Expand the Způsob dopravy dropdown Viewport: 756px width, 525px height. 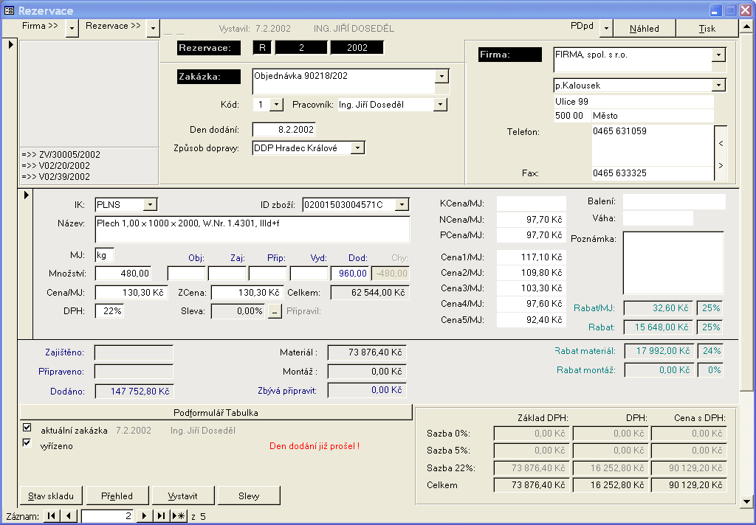click(x=357, y=148)
